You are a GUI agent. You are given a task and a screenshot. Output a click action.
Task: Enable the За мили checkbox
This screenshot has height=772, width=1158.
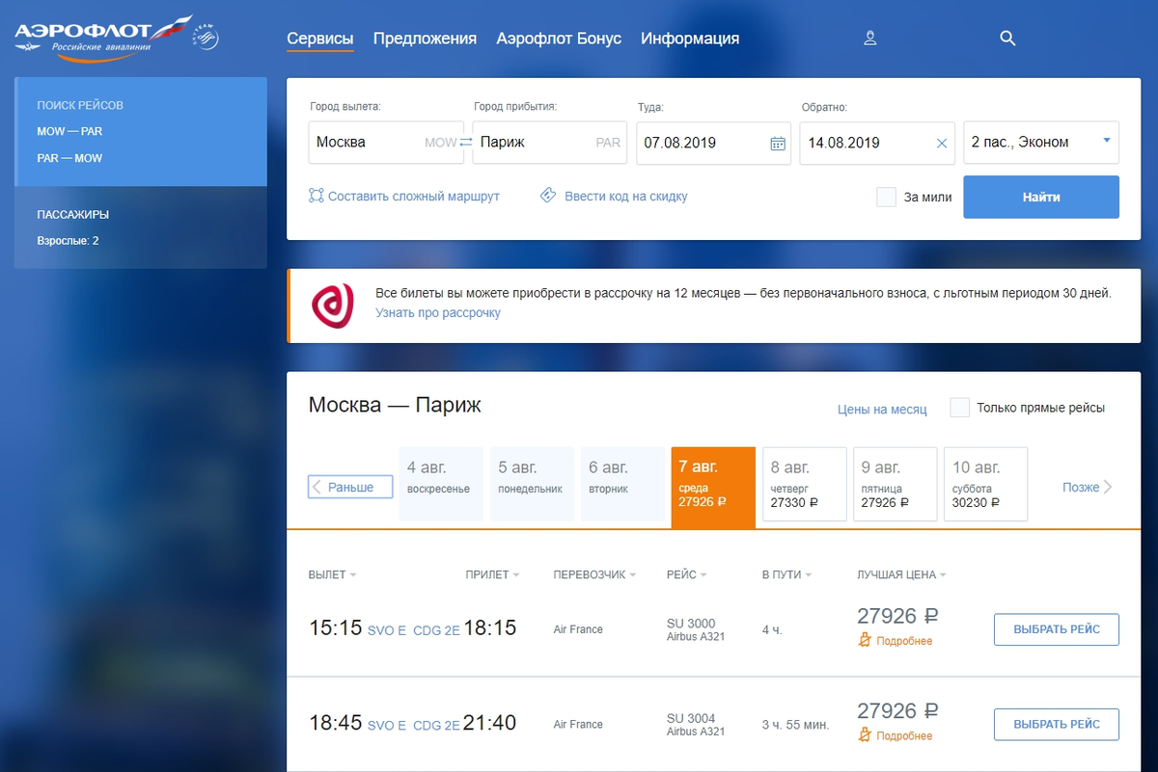point(886,197)
